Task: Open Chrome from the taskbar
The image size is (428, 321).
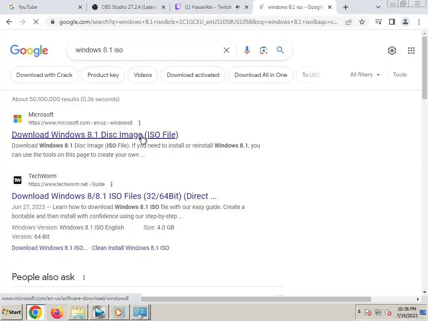Action: [36, 312]
